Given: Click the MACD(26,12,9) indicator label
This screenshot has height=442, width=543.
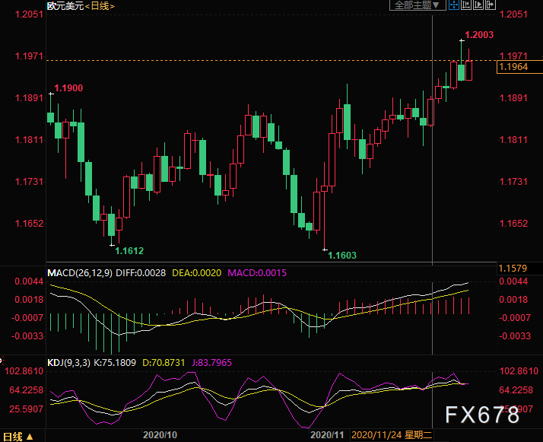Looking at the screenshot, I should click(79, 272).
